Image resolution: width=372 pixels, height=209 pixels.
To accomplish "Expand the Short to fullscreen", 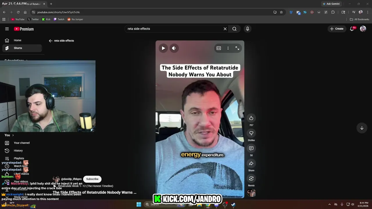I will pyautogui.click(x=237, y=48).
